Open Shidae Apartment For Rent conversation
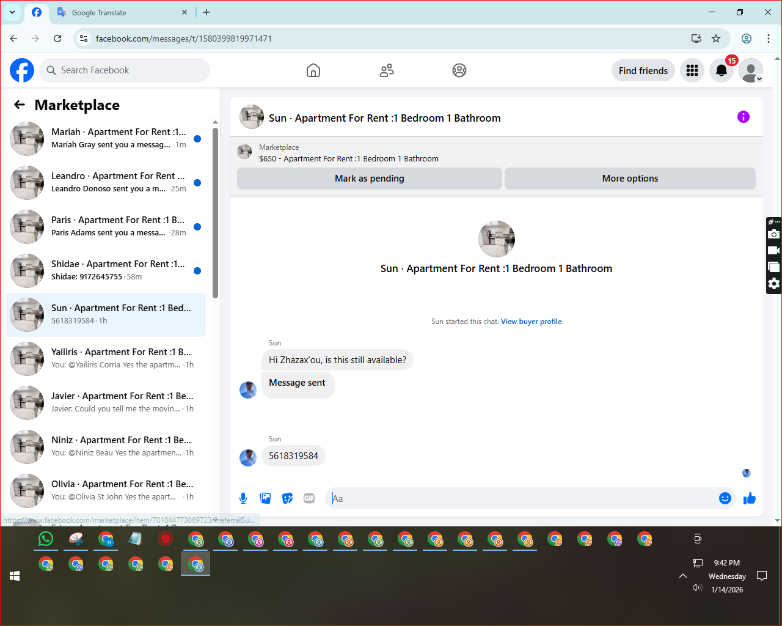 tap(105, 271)
